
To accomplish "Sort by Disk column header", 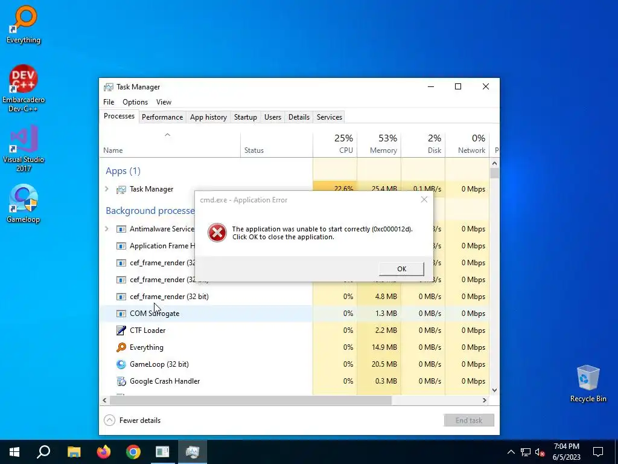I will [x=423, y=144].
